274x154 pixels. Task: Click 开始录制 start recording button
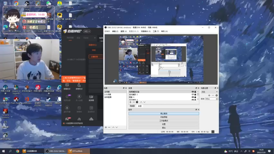pyautogui.click(x=164, y=117)
